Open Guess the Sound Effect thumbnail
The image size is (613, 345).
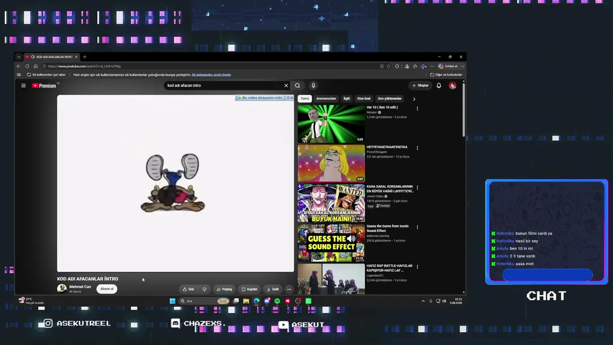click(331, 242)
